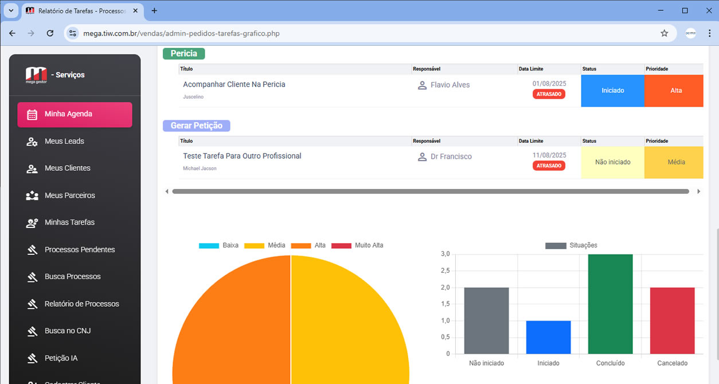Click ATRASADO badge under 01/08/2025
The height and width of the screenshot is (384, 719).
tap(549, 94)
